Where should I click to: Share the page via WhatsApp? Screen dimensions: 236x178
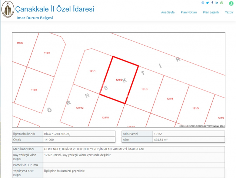[x=222, y=3]
